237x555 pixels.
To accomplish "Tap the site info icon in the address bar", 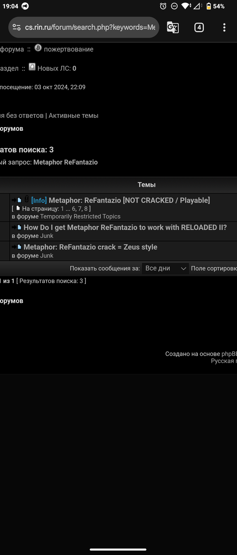I will pyautogui.click(x=17, y=28).
